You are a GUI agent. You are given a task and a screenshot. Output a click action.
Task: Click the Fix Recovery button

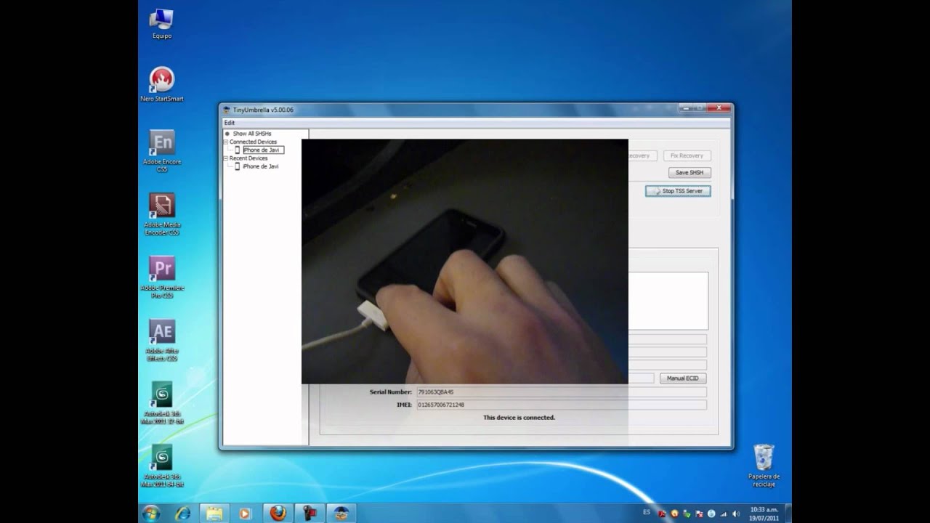pyautogui.click(x=687, y=155)
